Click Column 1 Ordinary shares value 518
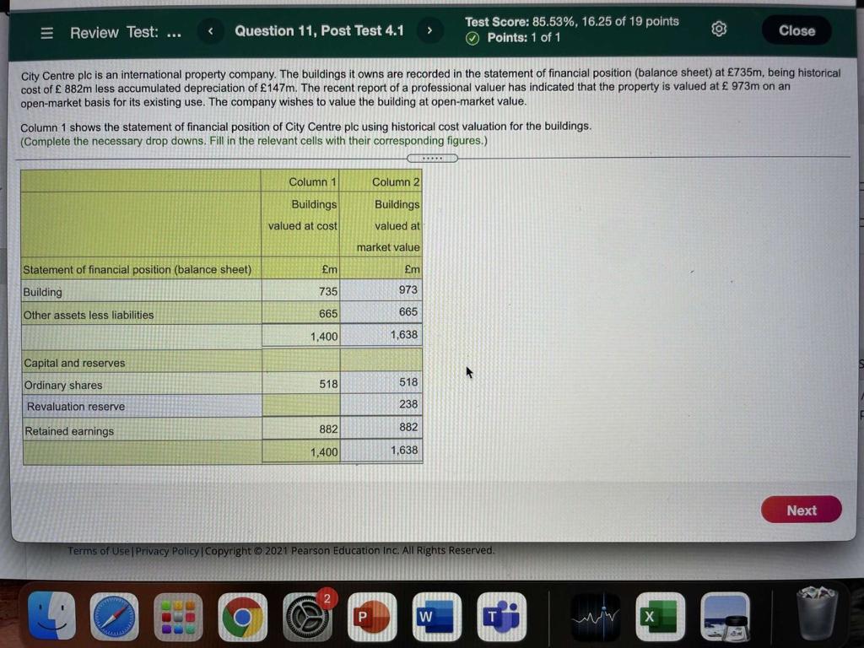The image size is (864, 648). click(x=301, y=384)
